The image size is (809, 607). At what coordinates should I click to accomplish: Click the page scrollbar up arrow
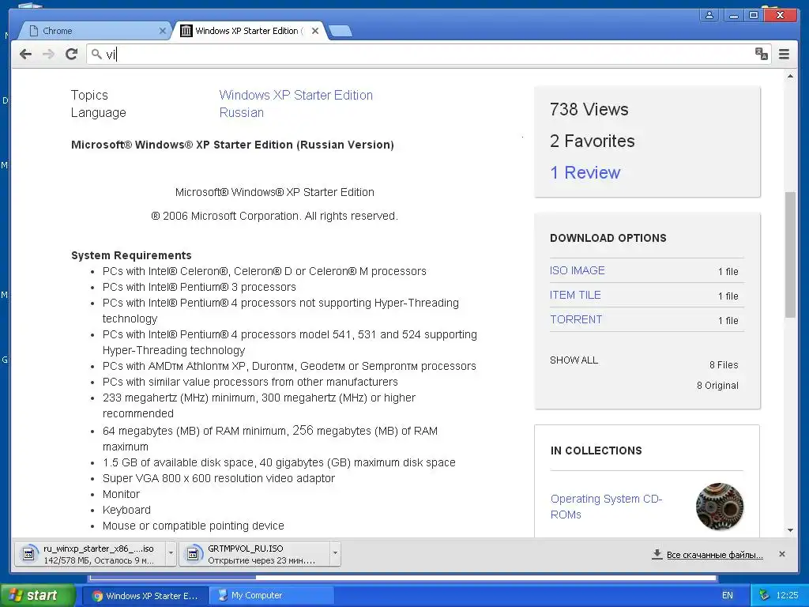[x=790, y=77]
